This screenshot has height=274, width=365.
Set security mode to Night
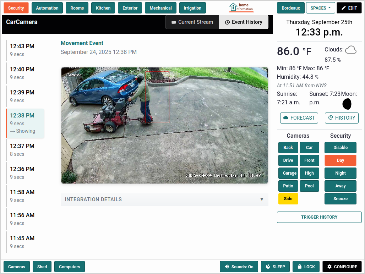pyautogui.click(x=340, y=173)
